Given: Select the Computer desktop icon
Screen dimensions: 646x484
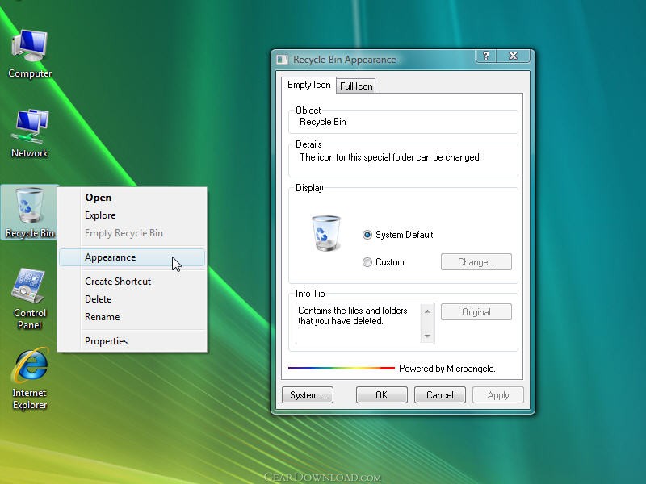Looking at the screenshot, I should click(30, 53).
